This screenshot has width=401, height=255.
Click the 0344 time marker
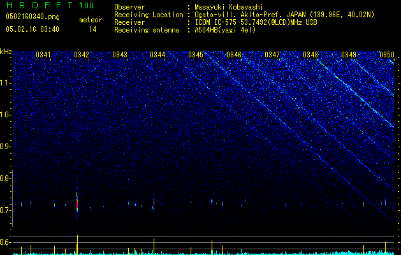(157, 55)
